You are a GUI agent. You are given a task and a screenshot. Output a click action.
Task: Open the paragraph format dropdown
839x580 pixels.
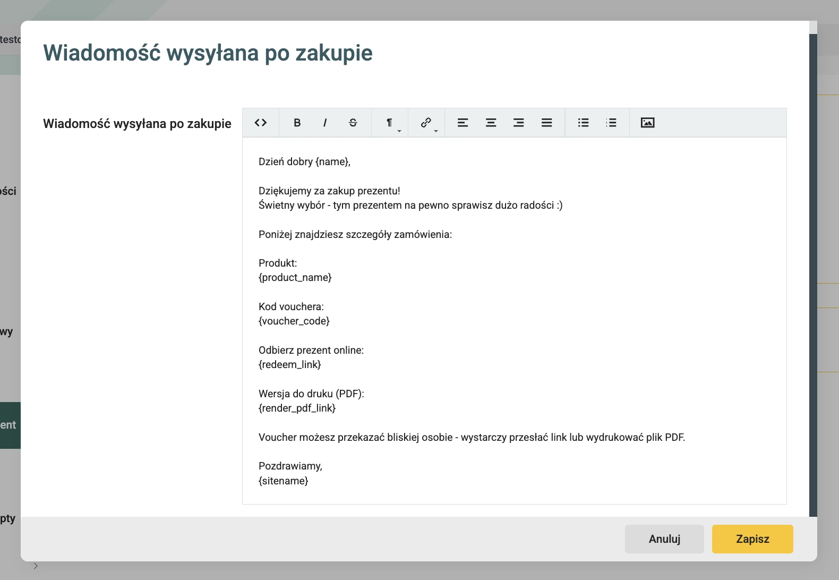[x=390, y=123]
